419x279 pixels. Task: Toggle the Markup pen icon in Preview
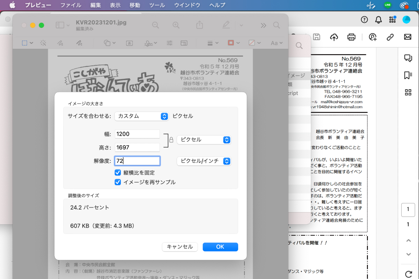[226, 25]
